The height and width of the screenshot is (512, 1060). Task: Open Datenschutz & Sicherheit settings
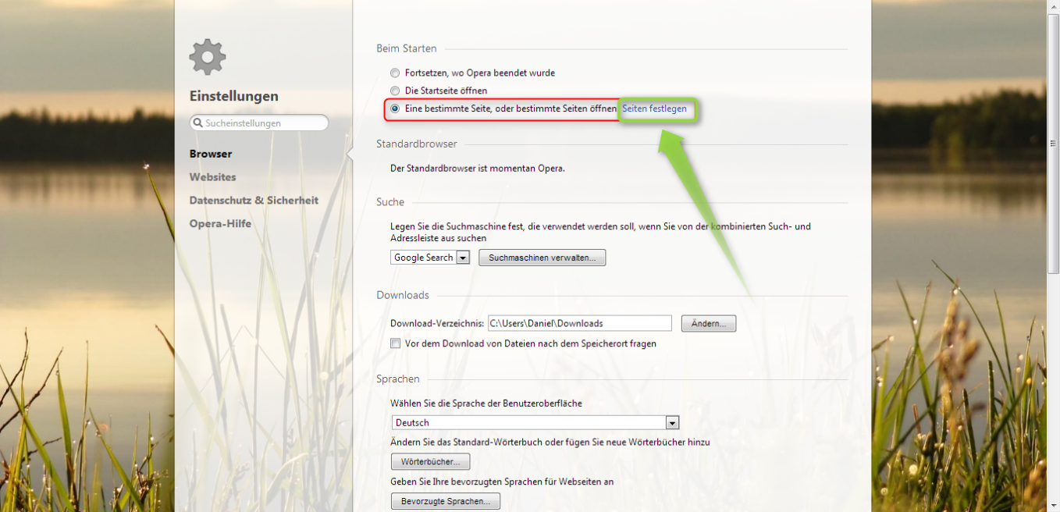point(254,201)
